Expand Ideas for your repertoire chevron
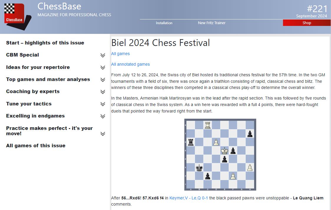The height and width of the screenshot is (210, 331). (102, 67)
